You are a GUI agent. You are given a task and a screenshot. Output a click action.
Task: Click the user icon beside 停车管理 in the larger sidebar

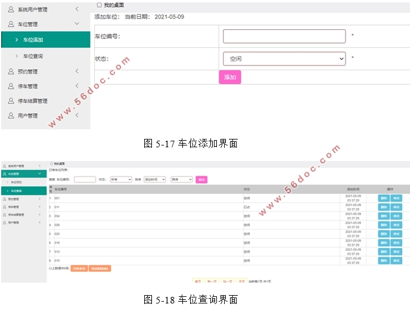click(11, 86)
